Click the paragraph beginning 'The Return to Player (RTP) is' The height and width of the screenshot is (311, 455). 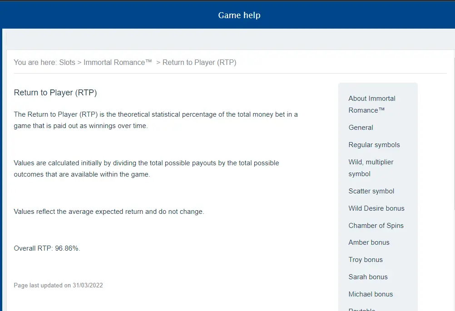click(x=156, y=120)
